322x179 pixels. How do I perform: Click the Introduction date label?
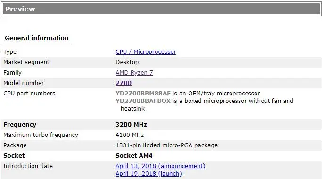tap(28, 166)
